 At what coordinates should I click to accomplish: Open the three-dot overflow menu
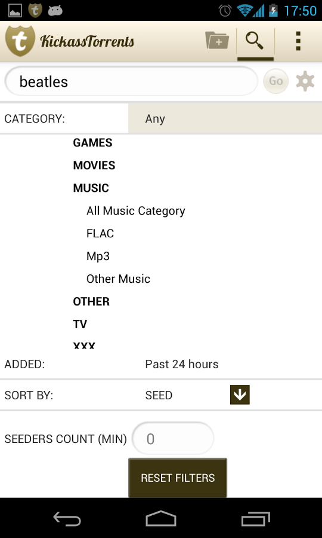pos(298,41)
